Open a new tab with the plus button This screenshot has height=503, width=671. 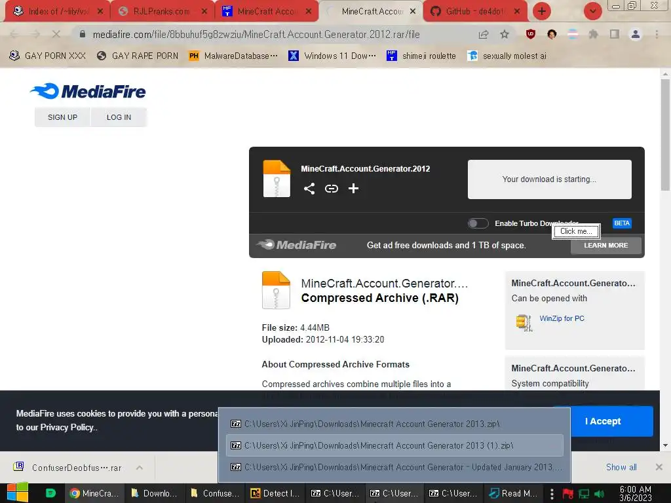pyautogui.click(x=542, y=11)
